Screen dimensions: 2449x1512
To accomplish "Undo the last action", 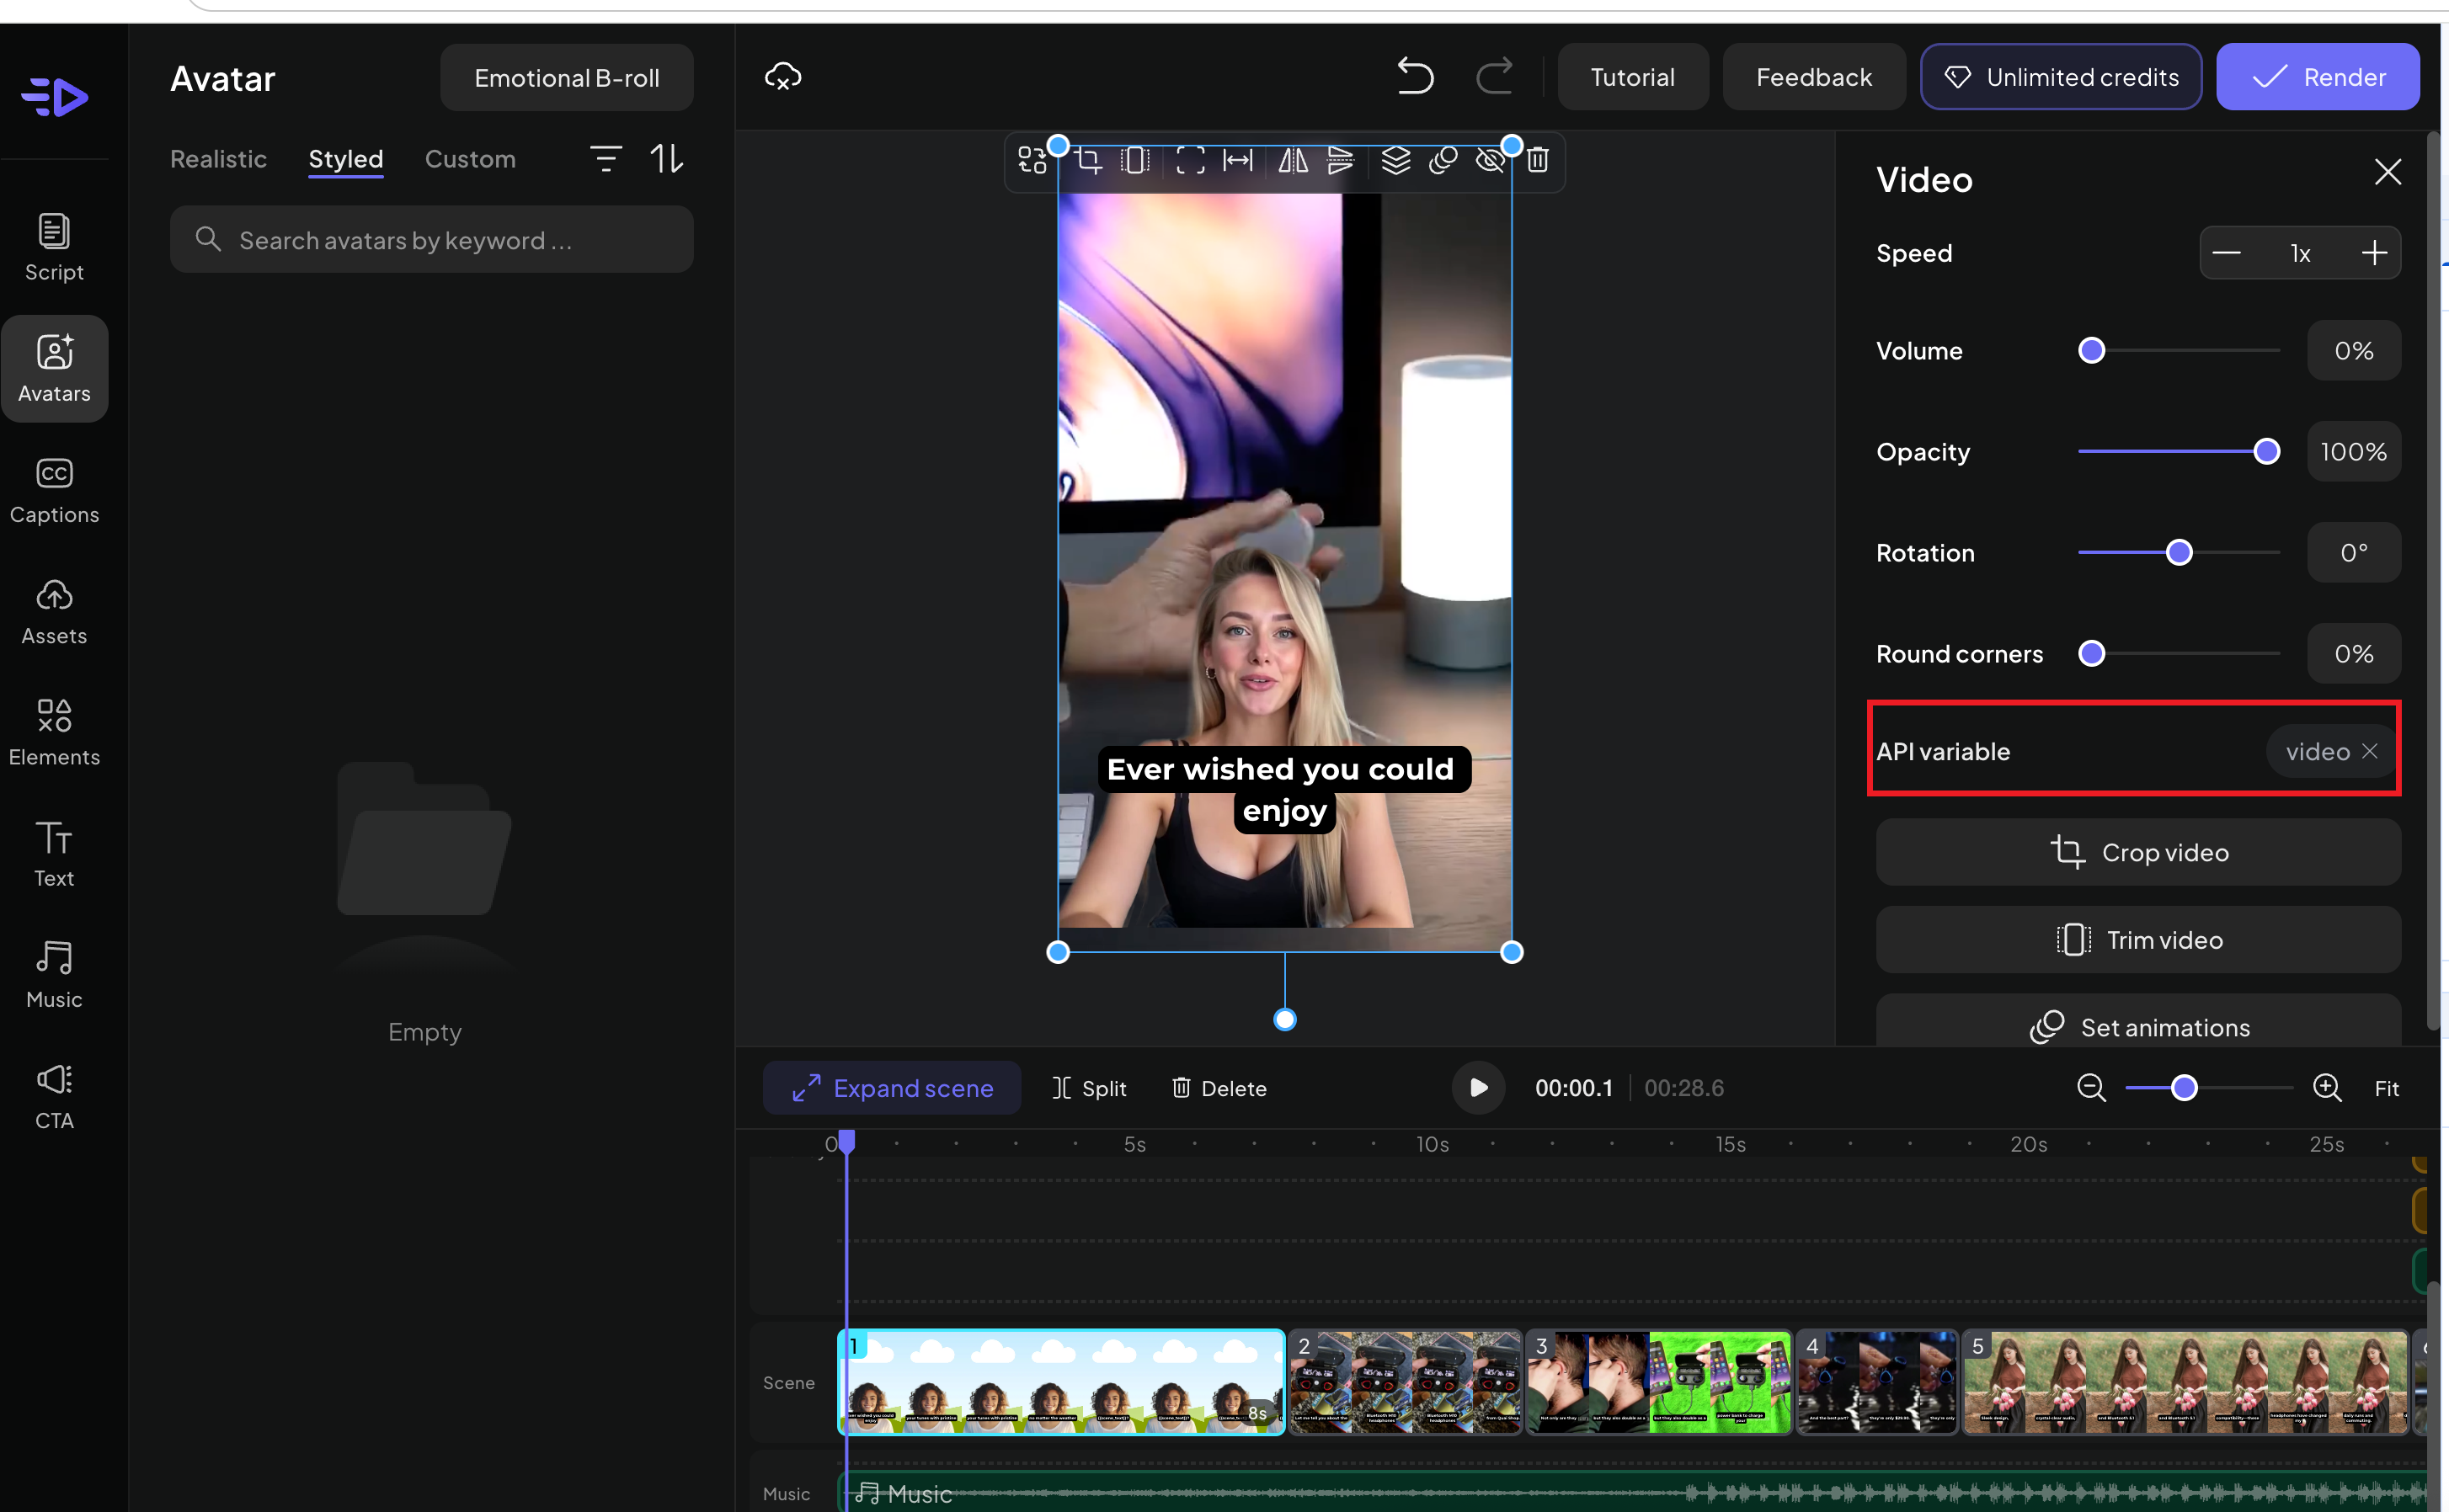I will (1415, 75).
